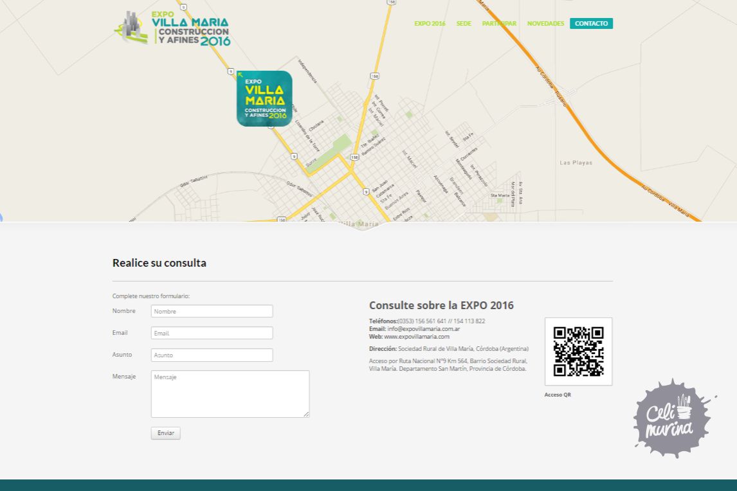Open the NOVEDADES page
The height and width of the screenshot is (491, 737).
click(545, 24)
